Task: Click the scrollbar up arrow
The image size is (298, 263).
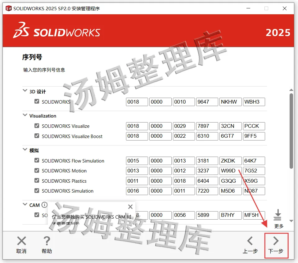Action: pyautogui.click(x=291, y=90)
